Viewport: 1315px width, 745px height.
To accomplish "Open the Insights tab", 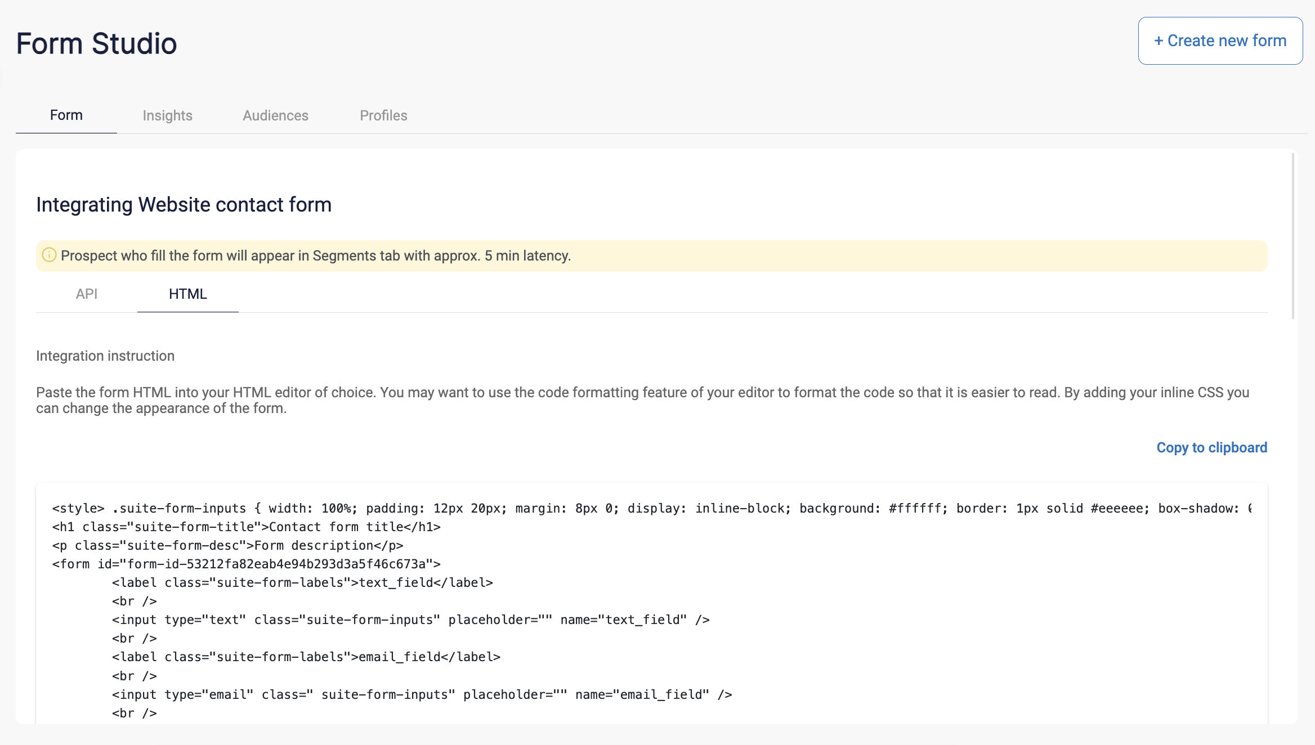I will point(167,115).
